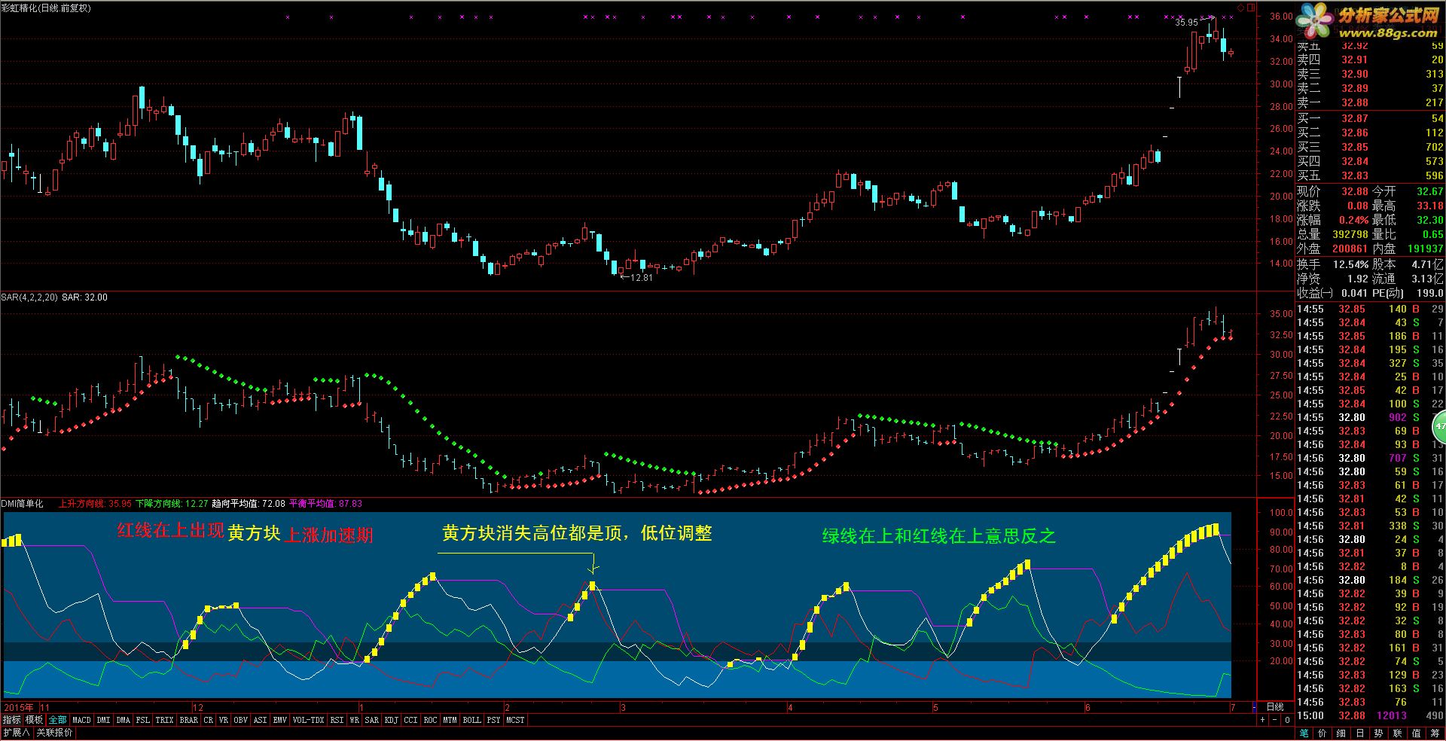Click the 下降方向线 12.27 legend value

[x=172, y=504]
